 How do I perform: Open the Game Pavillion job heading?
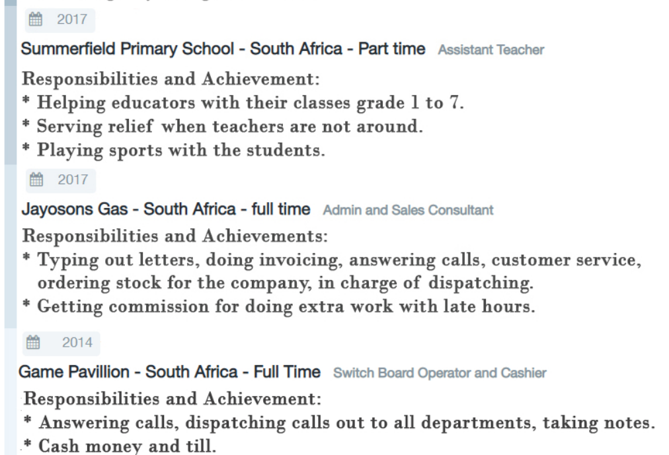pyautogui.click(x=169, y=372)
